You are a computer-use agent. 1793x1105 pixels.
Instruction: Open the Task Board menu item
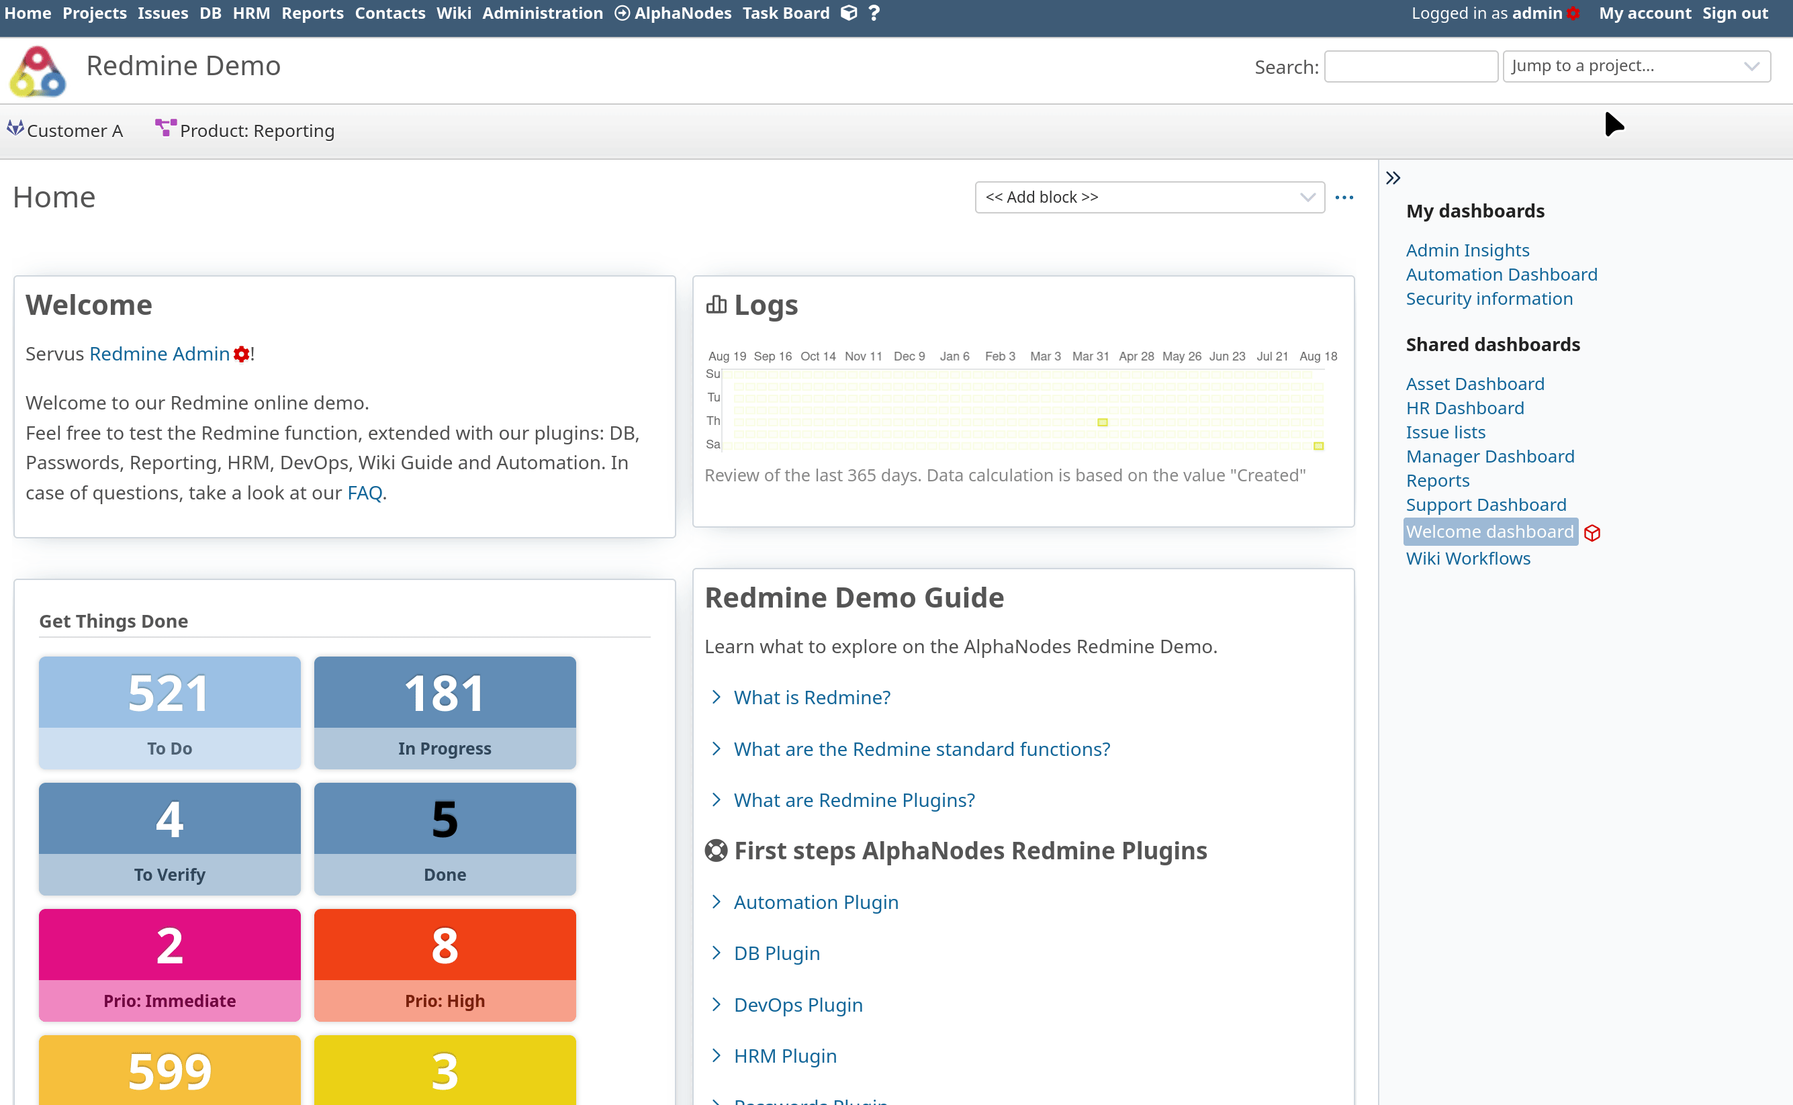click(786, 13)
